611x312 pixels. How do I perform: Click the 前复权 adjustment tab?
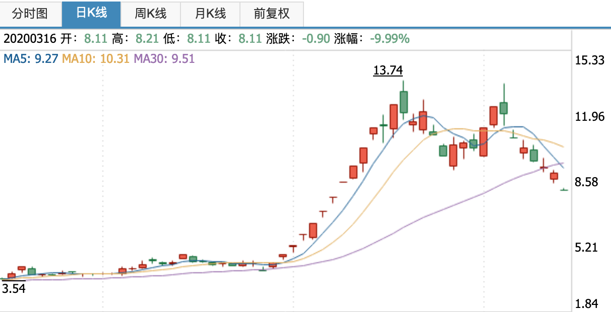272,14
